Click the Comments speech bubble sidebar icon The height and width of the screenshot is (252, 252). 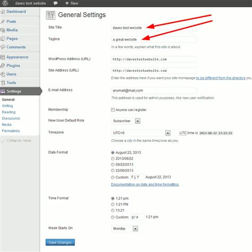3,47
